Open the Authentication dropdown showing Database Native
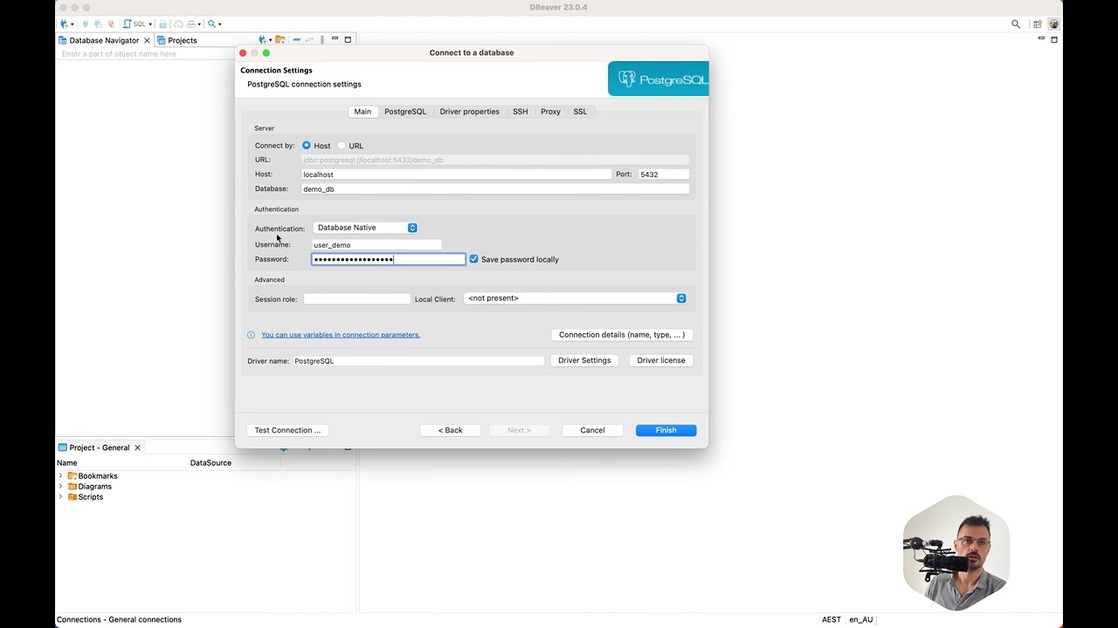 pyautogui.click(x=365, y=228)
